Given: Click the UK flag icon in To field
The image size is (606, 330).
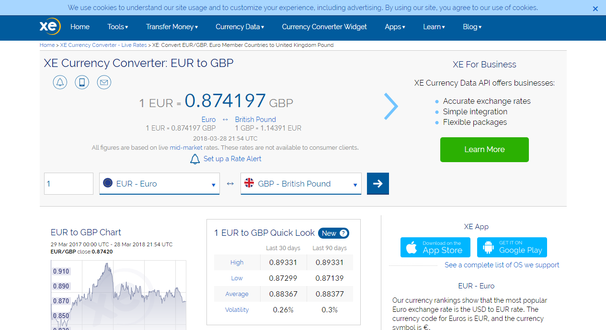Looking at the screenshot, I should click(249, 183).
